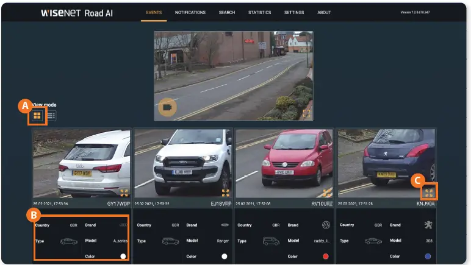Viewport: 471px width, 265px height.
Task: Click the timestamp ending 17:52:08
Action: (x=253, y=204)
